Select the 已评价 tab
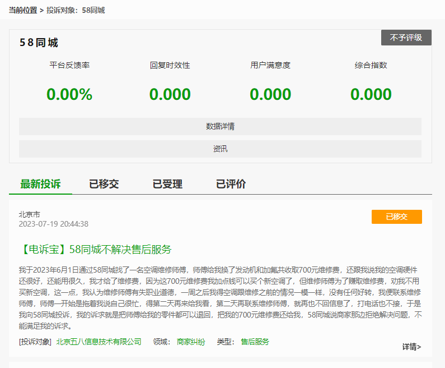 click(231, 184)
